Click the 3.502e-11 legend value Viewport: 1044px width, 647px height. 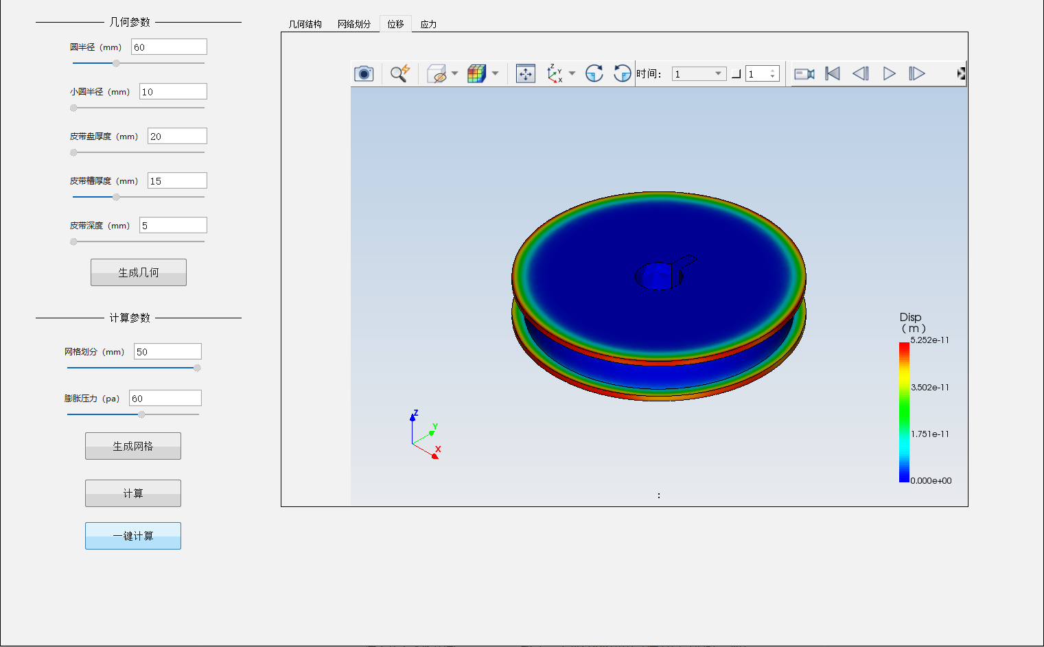930,387
